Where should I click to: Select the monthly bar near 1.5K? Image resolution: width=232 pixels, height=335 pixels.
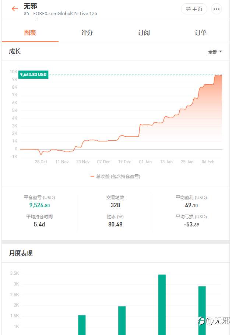tap(82, 325)
